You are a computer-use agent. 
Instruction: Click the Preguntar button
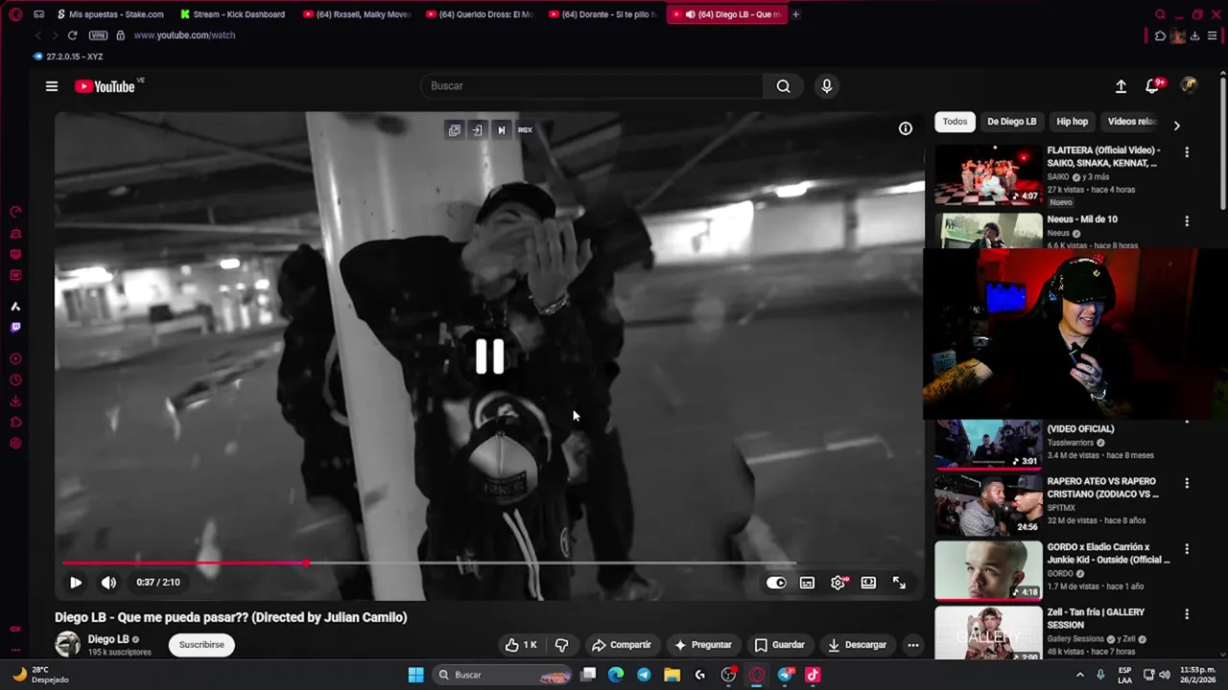[703, 645]
